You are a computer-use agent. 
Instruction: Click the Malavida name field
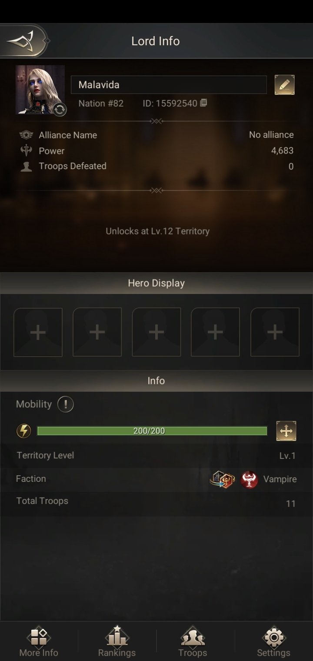click(x=169, y=85)
